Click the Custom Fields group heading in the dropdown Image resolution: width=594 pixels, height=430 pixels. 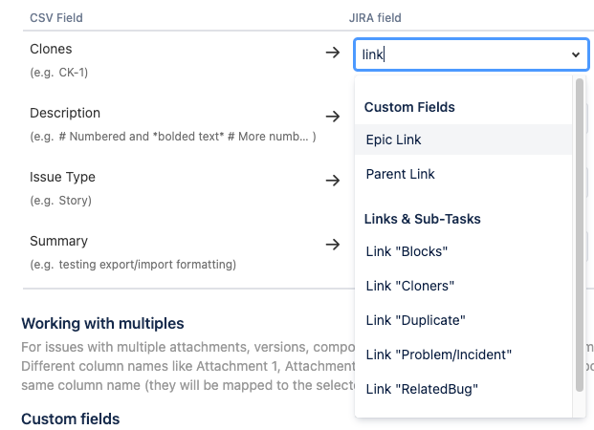(x=409, y=107)
